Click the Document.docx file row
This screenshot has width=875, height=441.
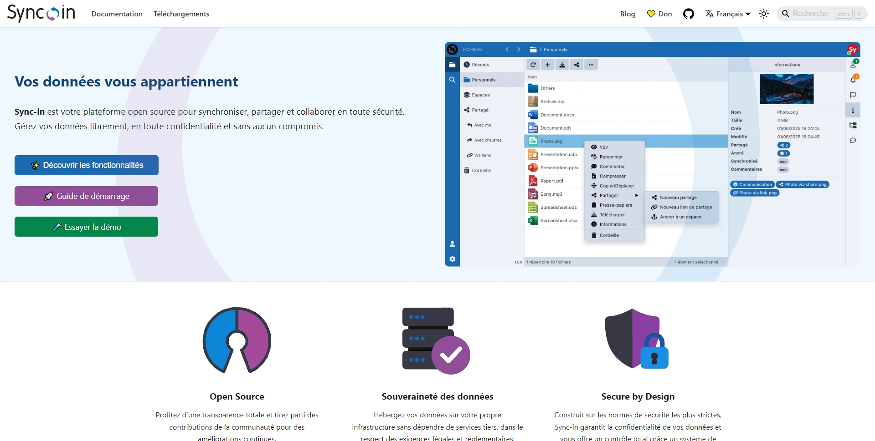pyautogui.click(x=626, y=115)
